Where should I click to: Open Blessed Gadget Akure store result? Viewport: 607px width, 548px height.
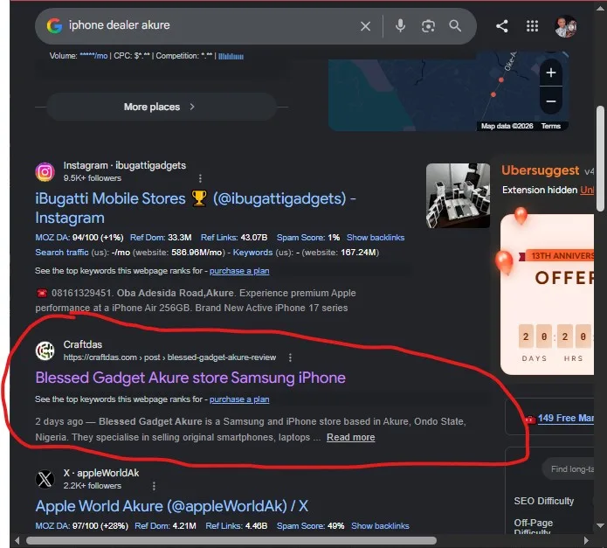190,378
